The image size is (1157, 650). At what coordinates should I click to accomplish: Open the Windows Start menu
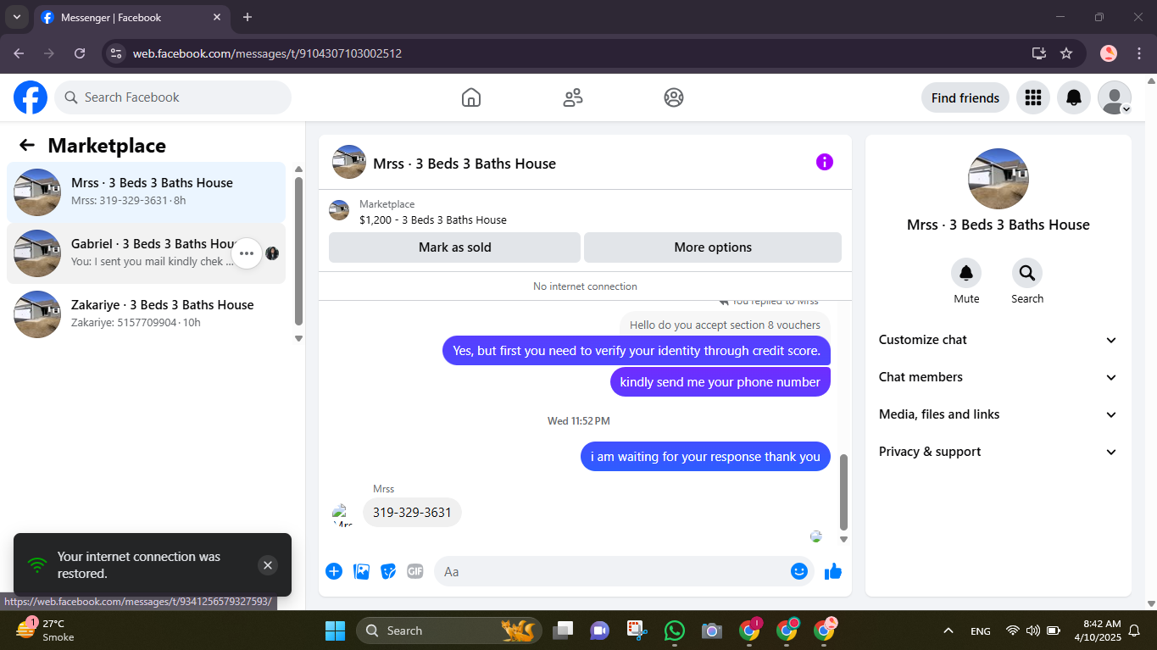coord(336,631)
